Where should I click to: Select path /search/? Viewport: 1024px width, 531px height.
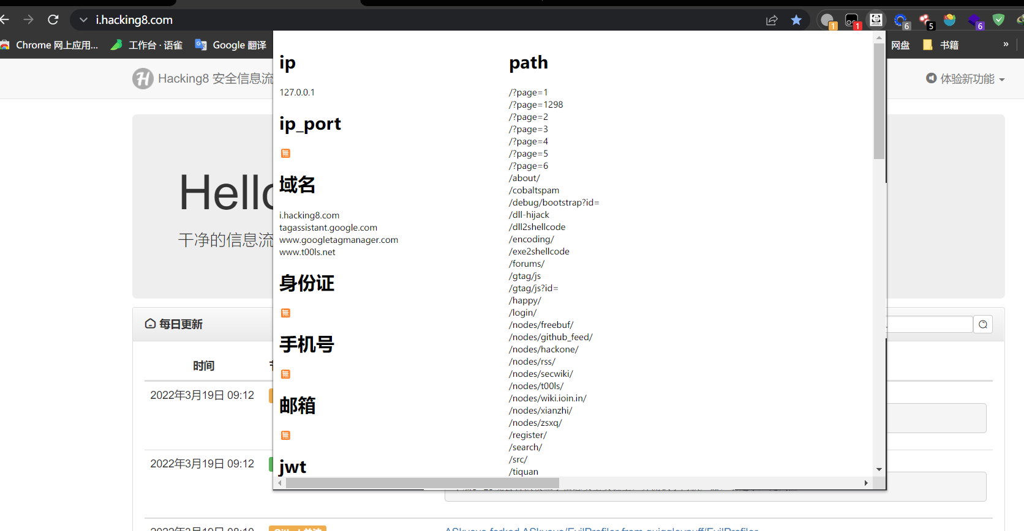(525, 447)
